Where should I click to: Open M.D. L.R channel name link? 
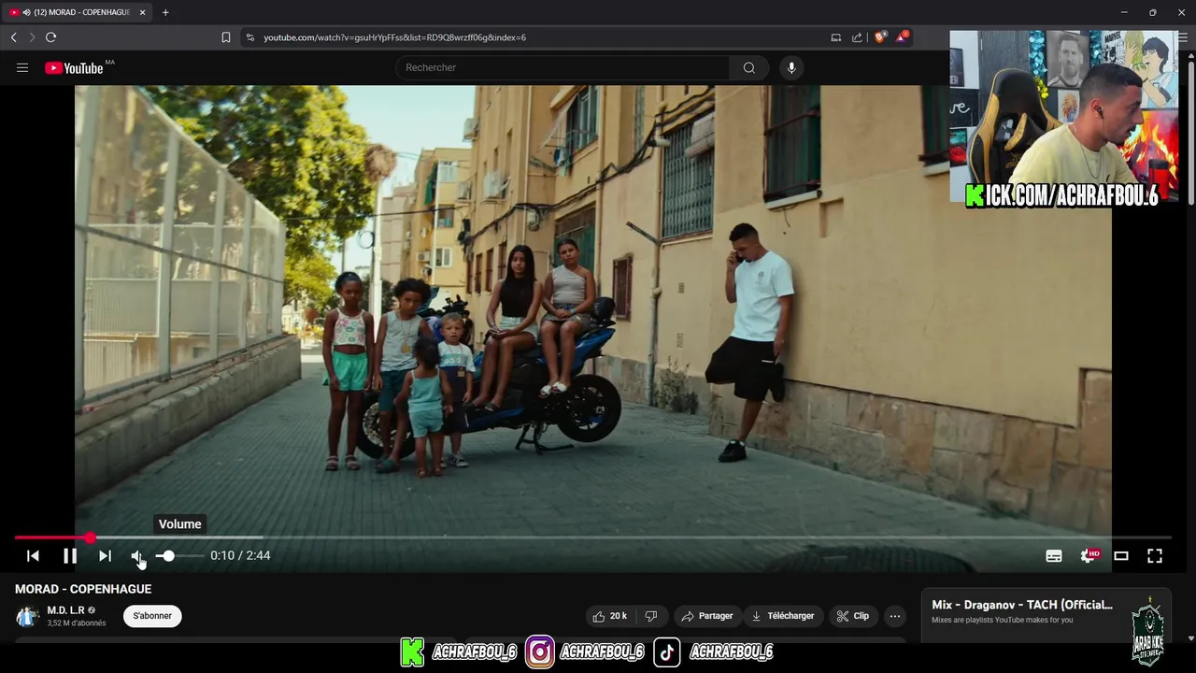65,610
